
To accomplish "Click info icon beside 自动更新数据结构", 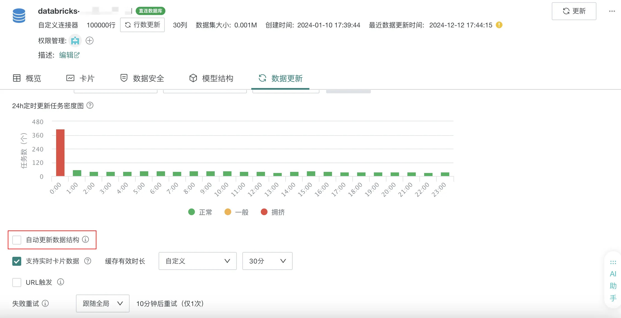I will tap(86, 239).
